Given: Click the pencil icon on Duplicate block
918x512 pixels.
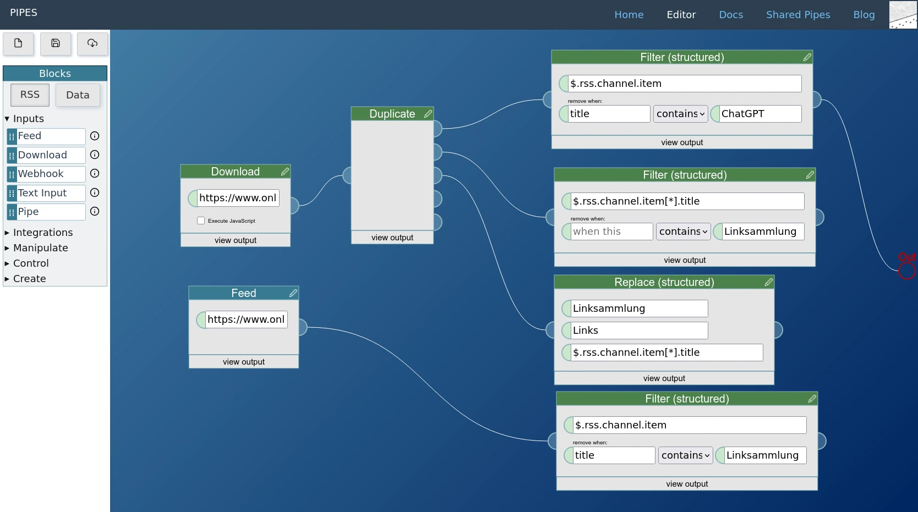Looking at the screenshot, I should click(428, 114).
